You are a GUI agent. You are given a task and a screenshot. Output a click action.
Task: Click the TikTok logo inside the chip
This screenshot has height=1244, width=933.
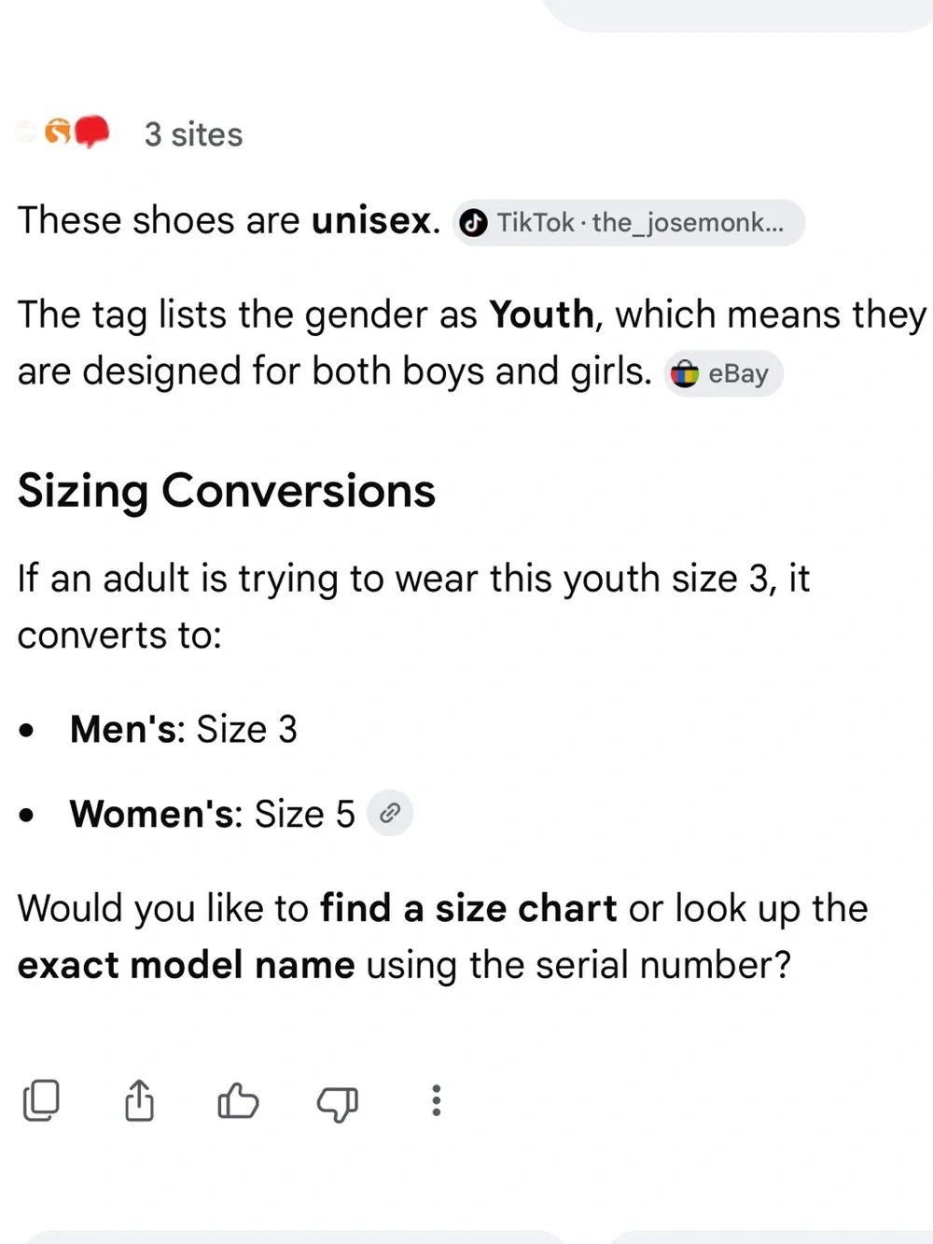click(x=474, y=223)
